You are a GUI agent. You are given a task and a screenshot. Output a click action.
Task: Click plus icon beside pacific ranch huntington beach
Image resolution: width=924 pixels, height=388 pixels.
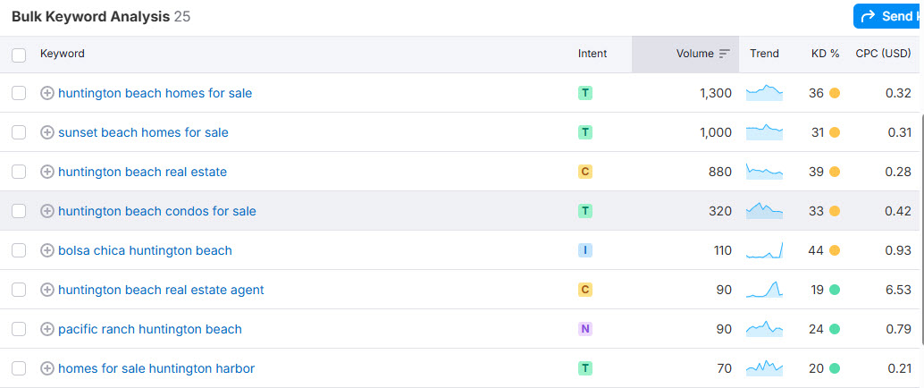coord(47,329)
